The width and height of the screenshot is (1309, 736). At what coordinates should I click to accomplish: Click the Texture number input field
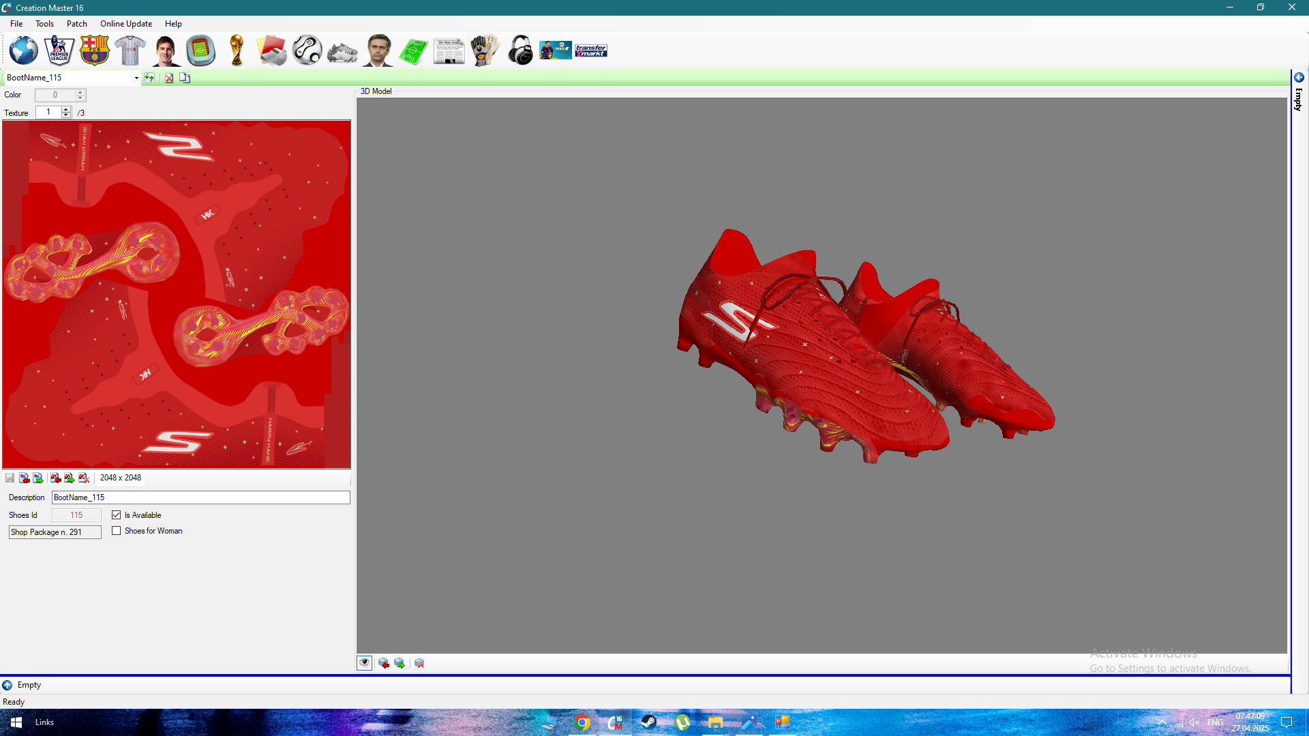48,112
